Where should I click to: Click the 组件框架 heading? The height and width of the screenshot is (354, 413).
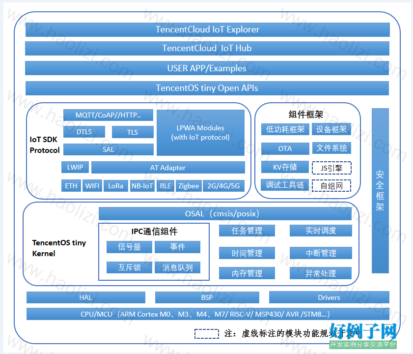click(x=305, y=115)
